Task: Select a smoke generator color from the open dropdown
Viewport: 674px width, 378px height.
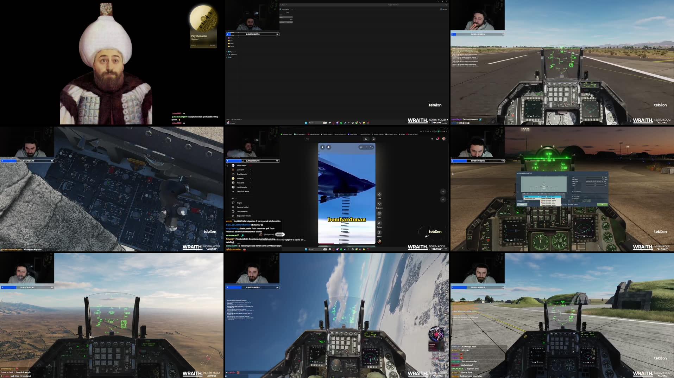Action: click(548, 199)
